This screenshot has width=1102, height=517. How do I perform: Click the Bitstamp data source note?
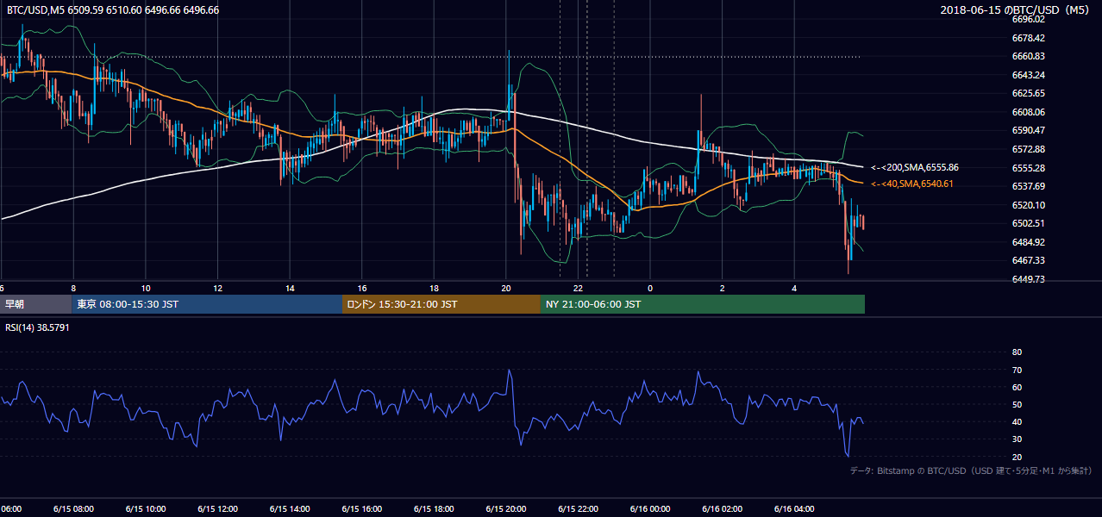pyautogui.click(x=971, y=470)
